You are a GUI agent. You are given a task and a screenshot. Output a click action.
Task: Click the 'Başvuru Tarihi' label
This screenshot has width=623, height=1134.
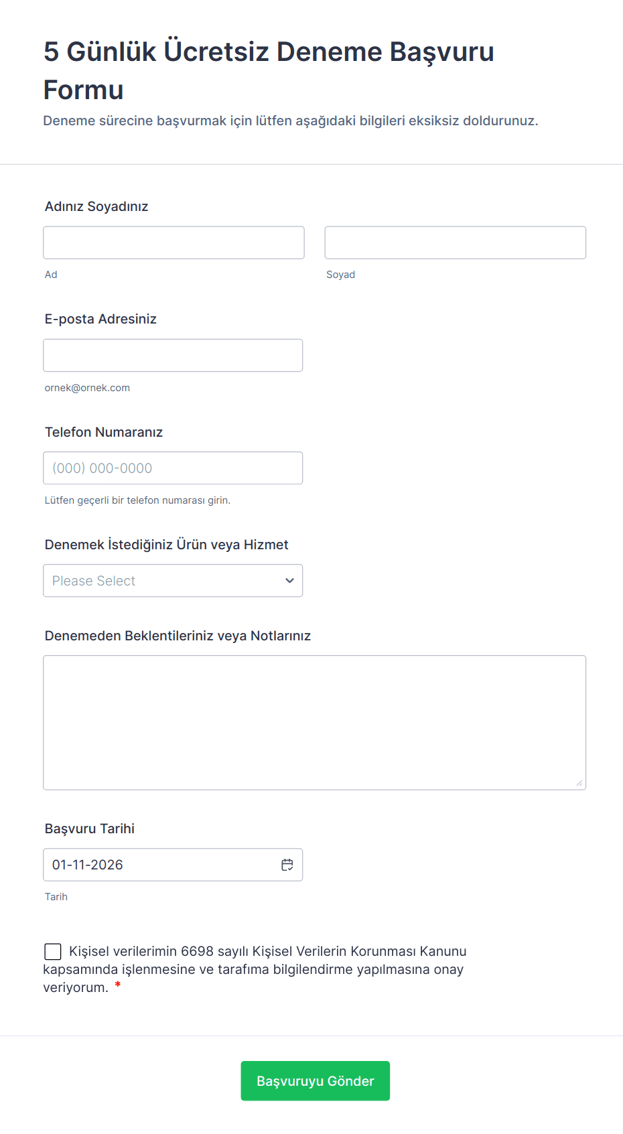point(90,829)
